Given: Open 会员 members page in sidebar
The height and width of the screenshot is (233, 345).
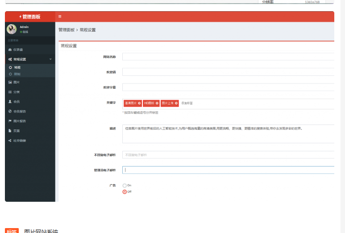Looking at the screenshot, I should (17, 102).
